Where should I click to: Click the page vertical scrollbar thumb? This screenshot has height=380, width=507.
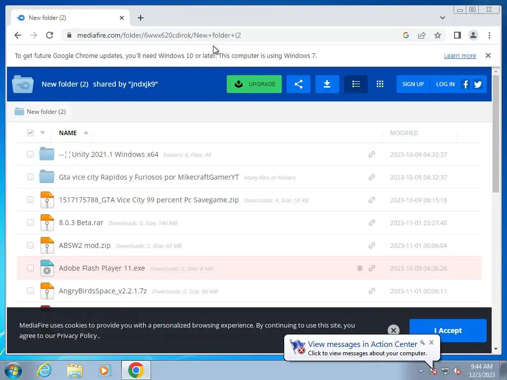click(496, 134)
